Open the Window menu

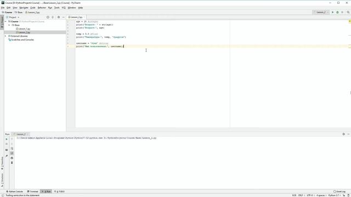tap(72, 8)
